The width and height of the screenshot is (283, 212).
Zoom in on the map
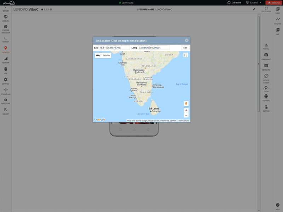(x=186, y=110)
